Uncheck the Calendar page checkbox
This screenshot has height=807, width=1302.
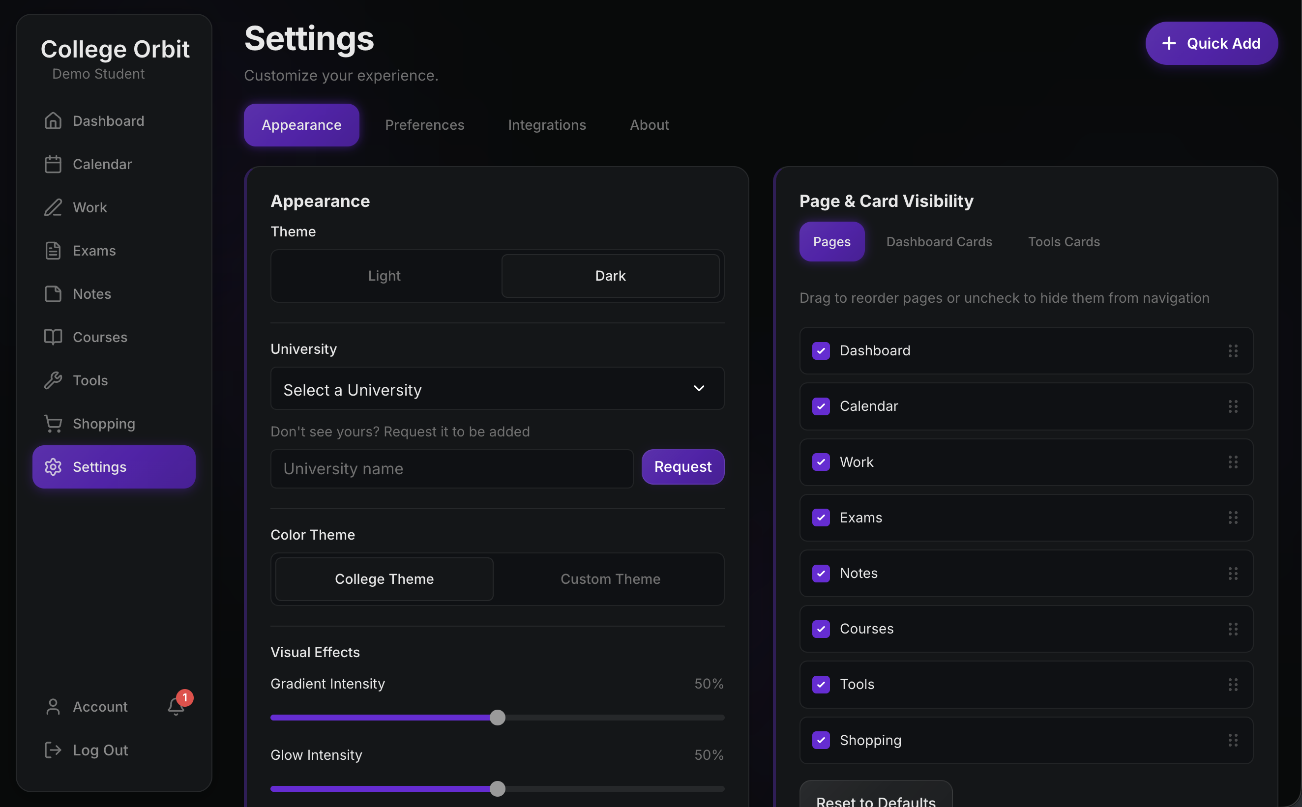point(821,406)
